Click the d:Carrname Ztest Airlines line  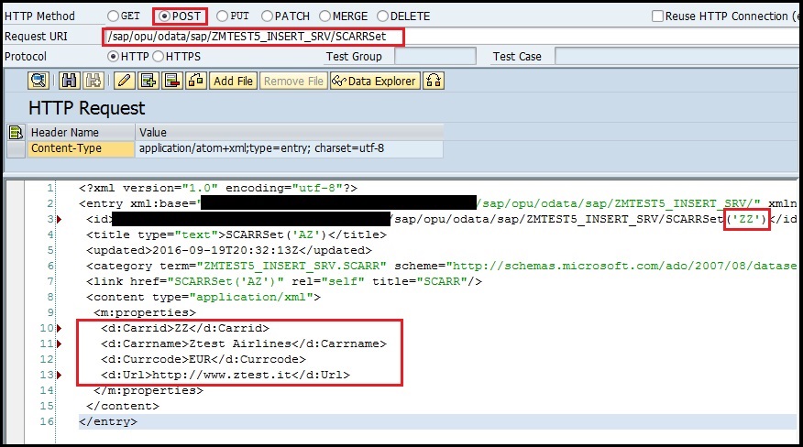244,343
